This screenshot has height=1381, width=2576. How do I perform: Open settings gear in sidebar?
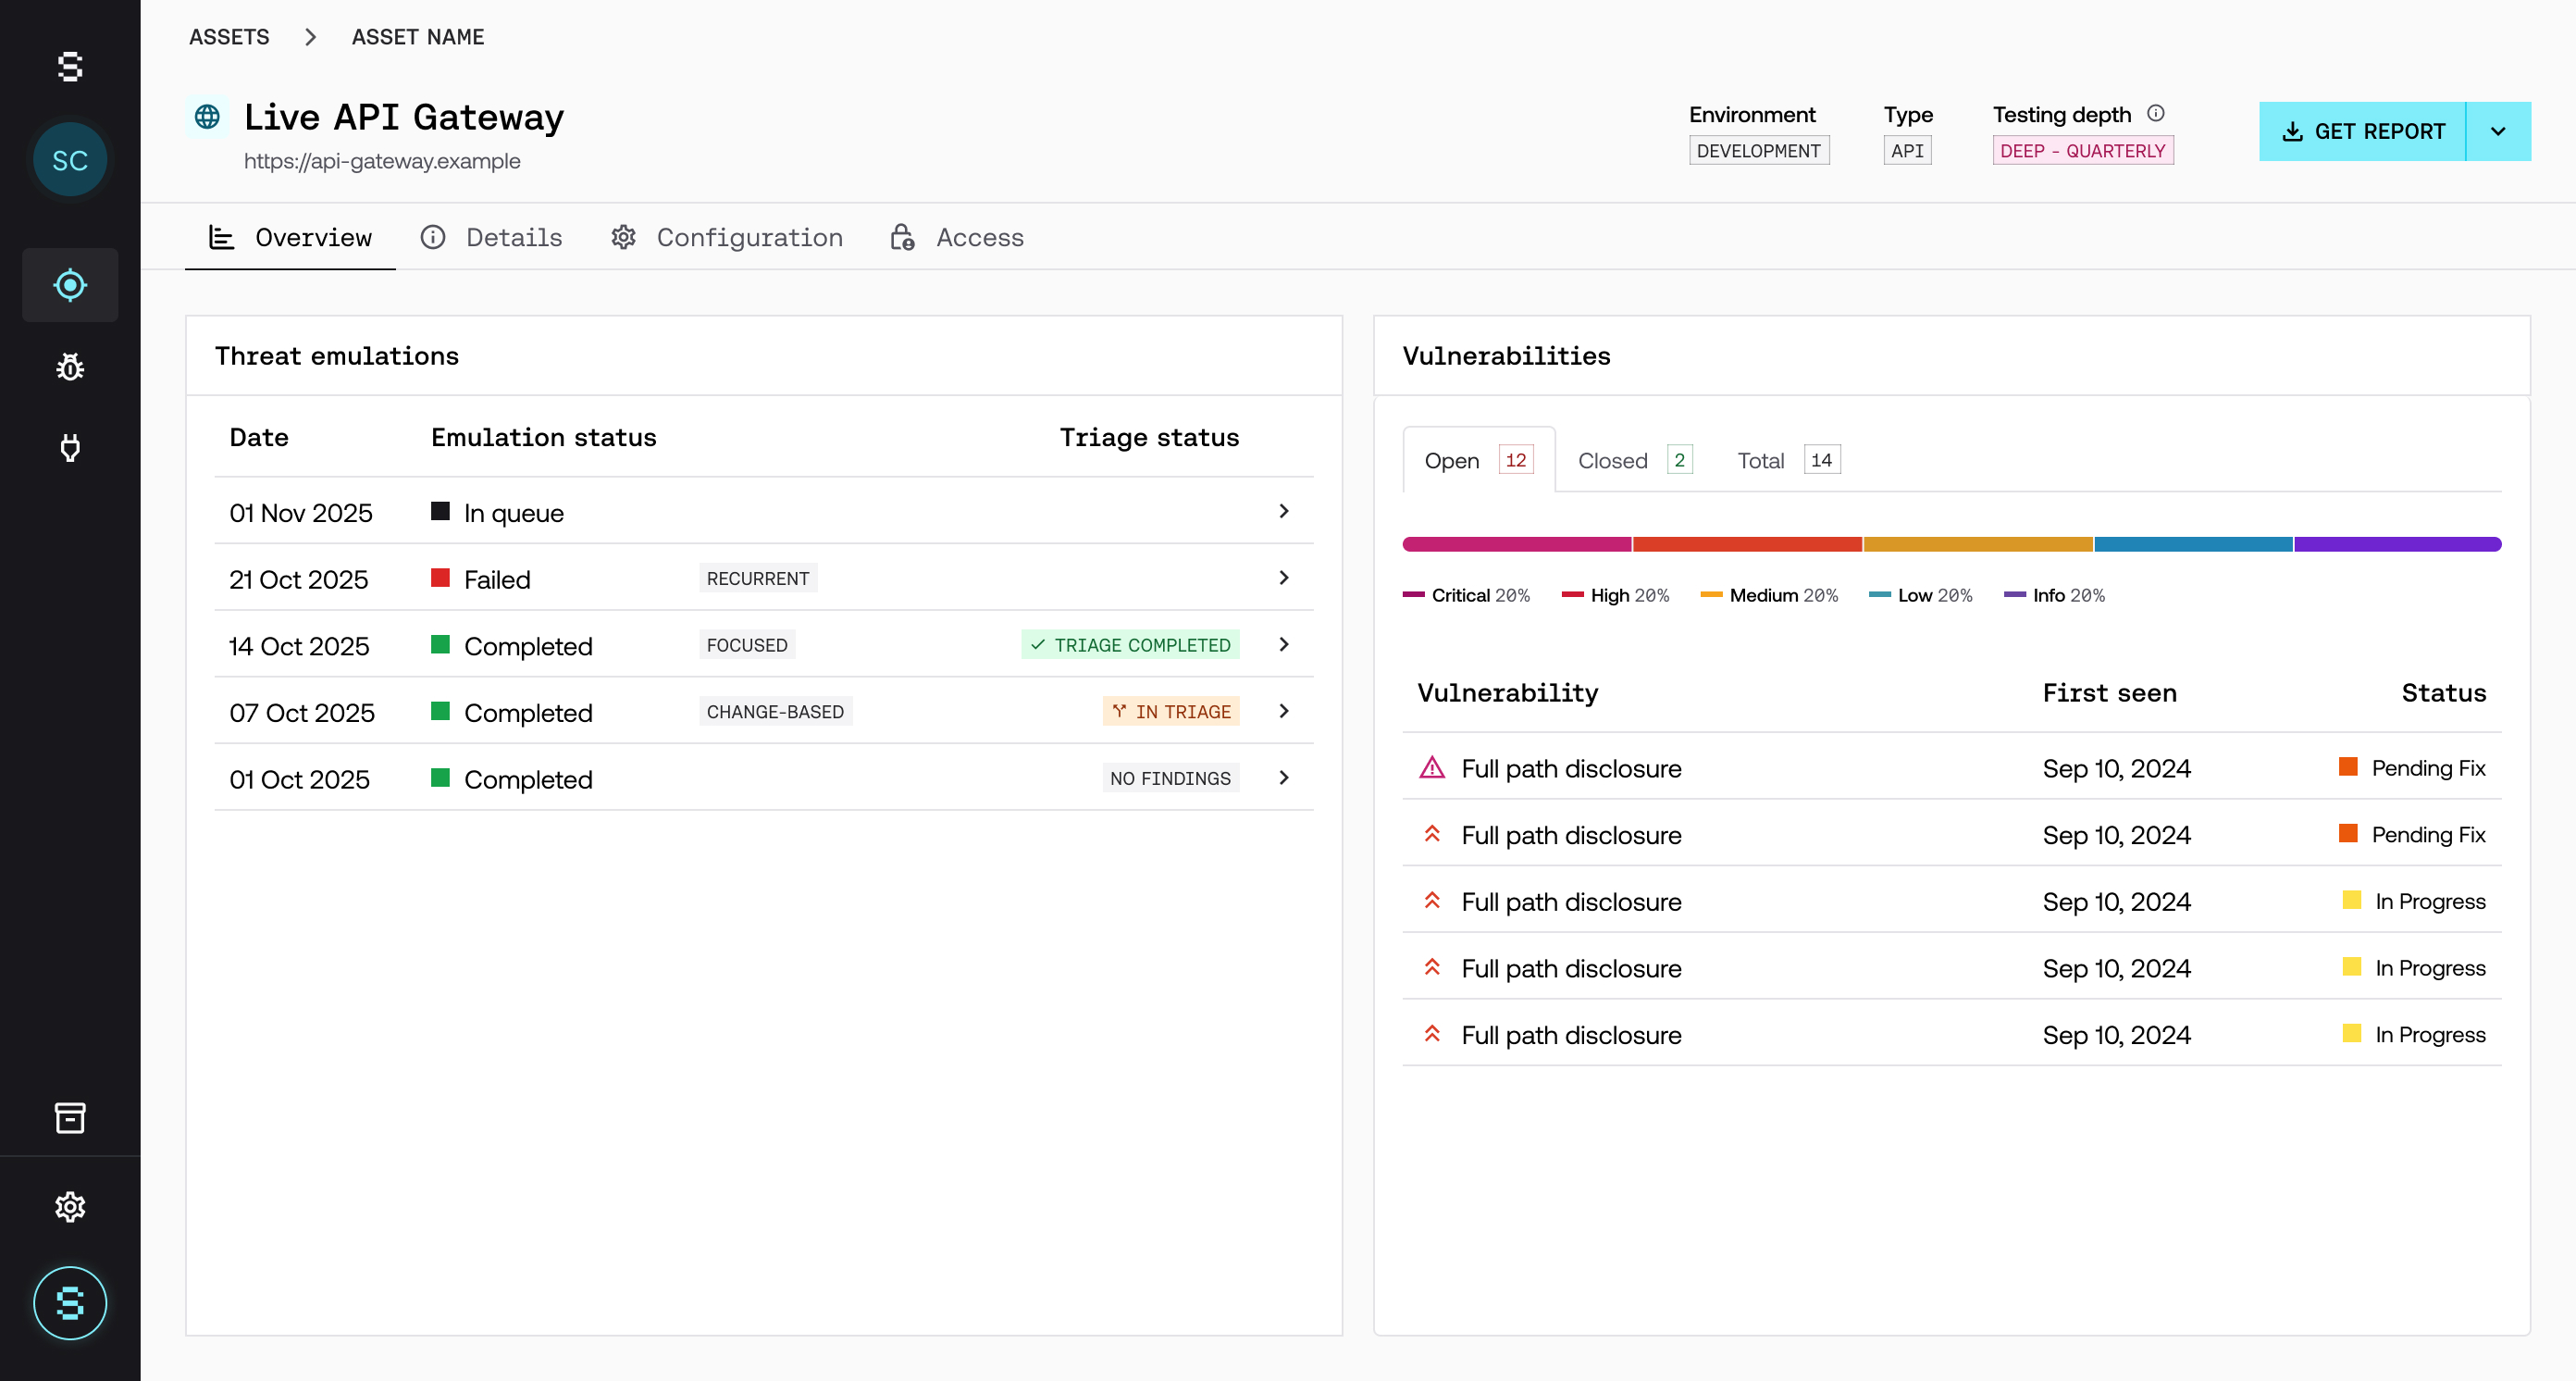(70, 1207)
